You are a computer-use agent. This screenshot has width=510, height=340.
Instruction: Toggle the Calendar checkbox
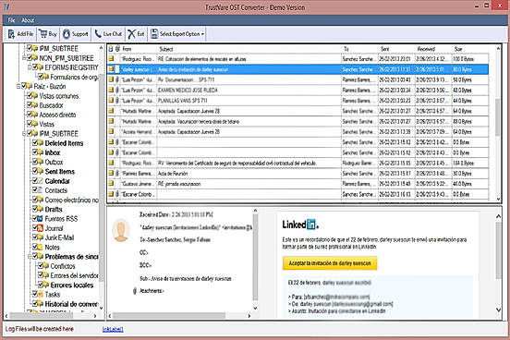(x=35, y=180)
